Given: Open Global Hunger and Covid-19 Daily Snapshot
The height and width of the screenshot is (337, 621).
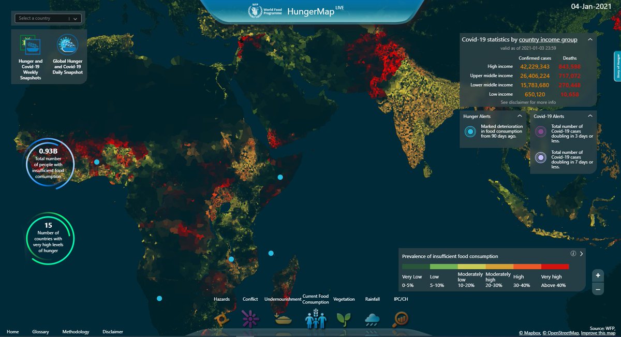Looking at the screenshot, I should click(67, 54).
